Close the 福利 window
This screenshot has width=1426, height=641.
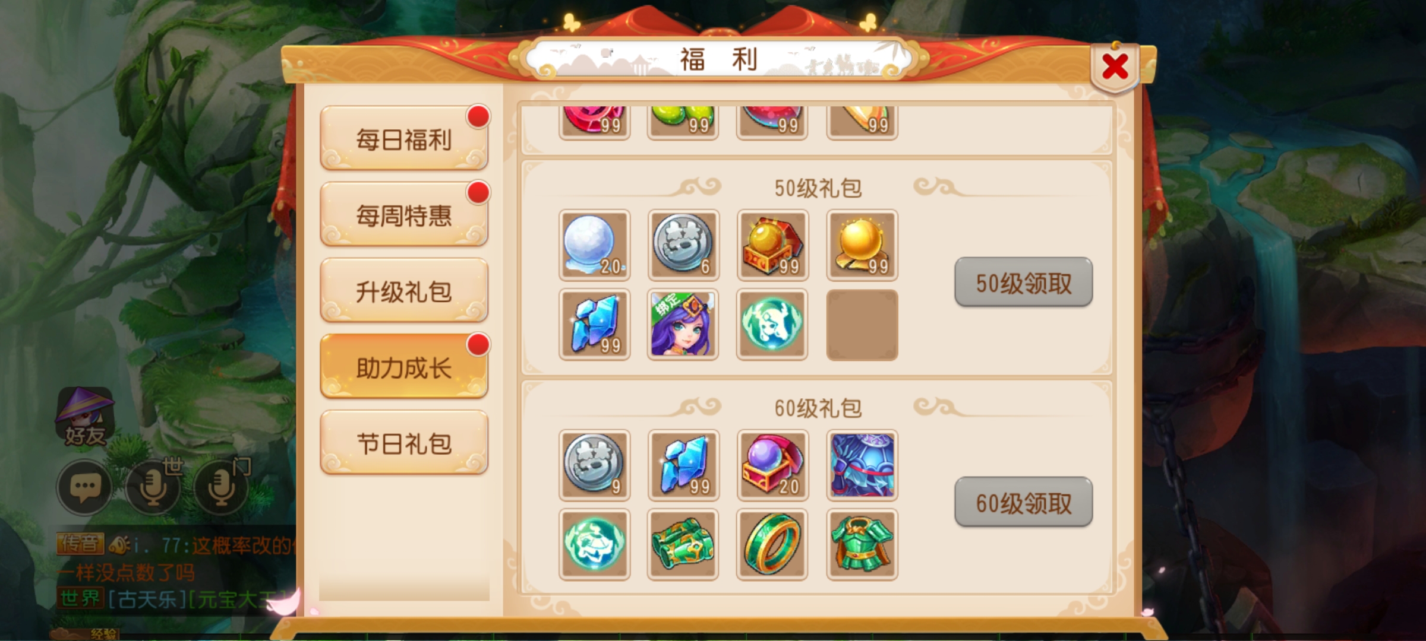tap(1115, 66)
